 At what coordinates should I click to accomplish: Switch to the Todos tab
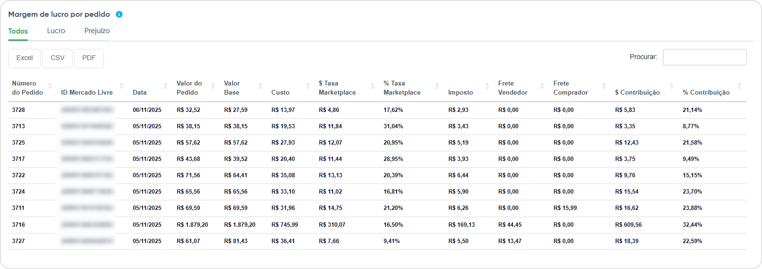tap(18, 31)
